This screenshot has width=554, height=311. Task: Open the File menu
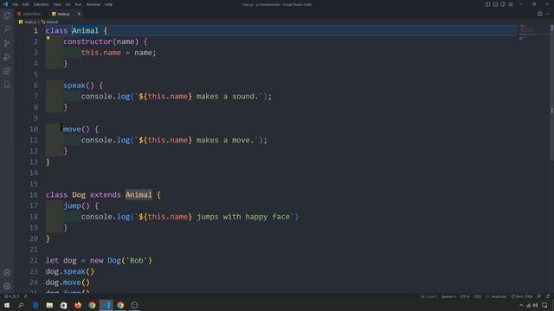click(x=16, y=4)
